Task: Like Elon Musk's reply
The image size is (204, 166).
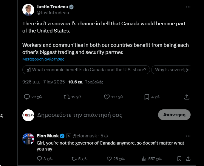Action: tap(109, 159)
